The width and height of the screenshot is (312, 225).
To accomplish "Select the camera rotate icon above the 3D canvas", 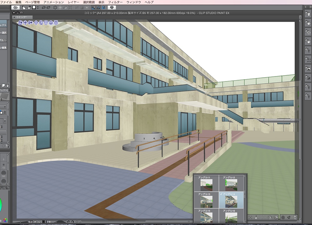I will [x=21, y=23].
